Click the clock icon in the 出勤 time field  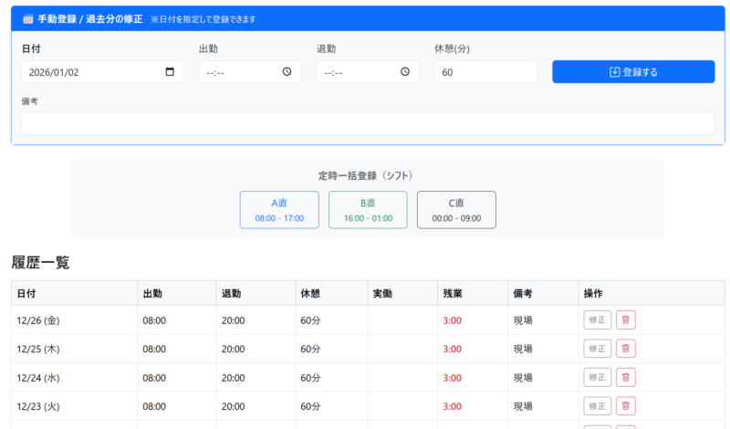(287, 72)
